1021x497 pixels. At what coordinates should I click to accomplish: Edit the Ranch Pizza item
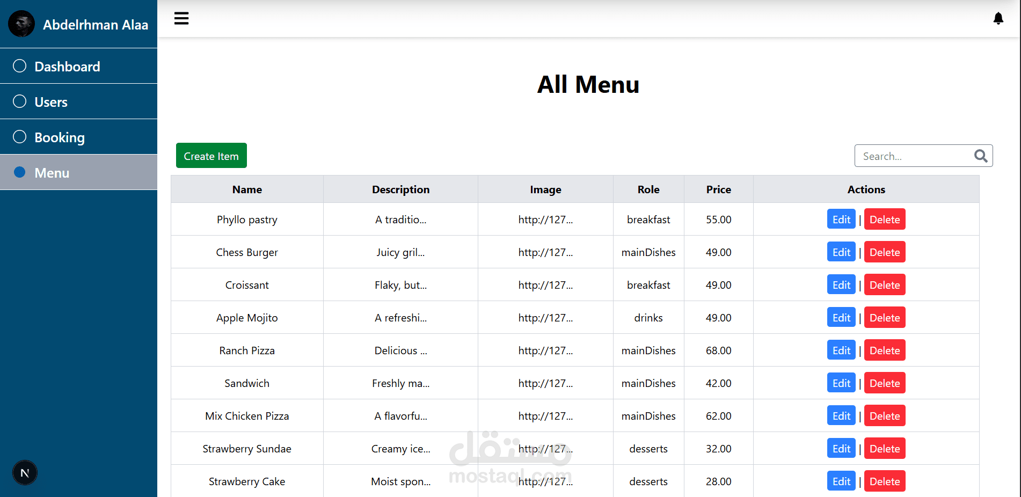841,350
